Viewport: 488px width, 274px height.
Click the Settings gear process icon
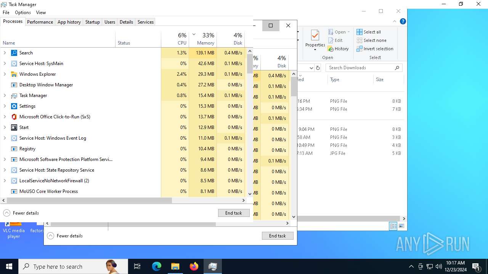click(14, 106)
